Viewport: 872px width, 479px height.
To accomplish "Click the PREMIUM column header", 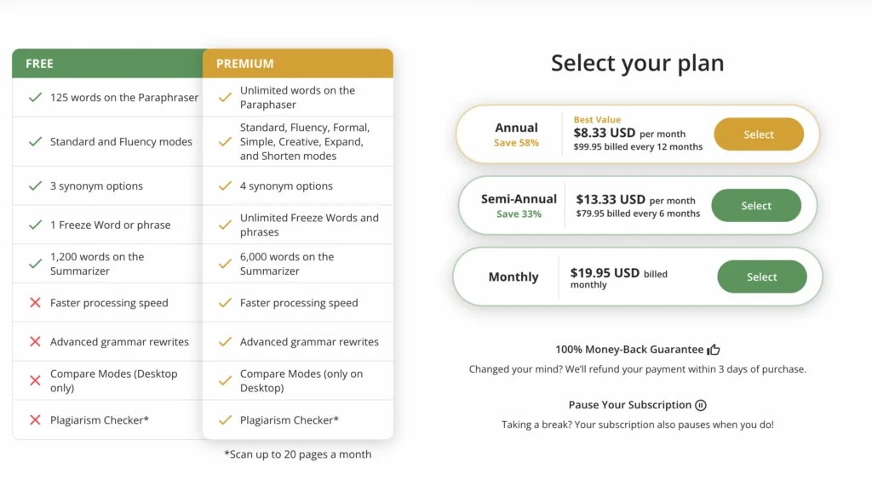I will tap(298, 63).
